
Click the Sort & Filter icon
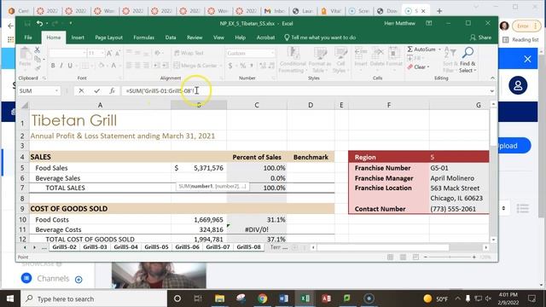pyautogui.click(x=450, y=60)
